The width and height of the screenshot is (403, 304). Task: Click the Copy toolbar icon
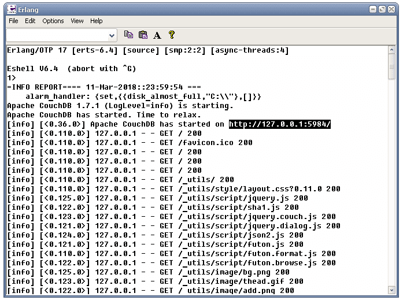(128, 35)
